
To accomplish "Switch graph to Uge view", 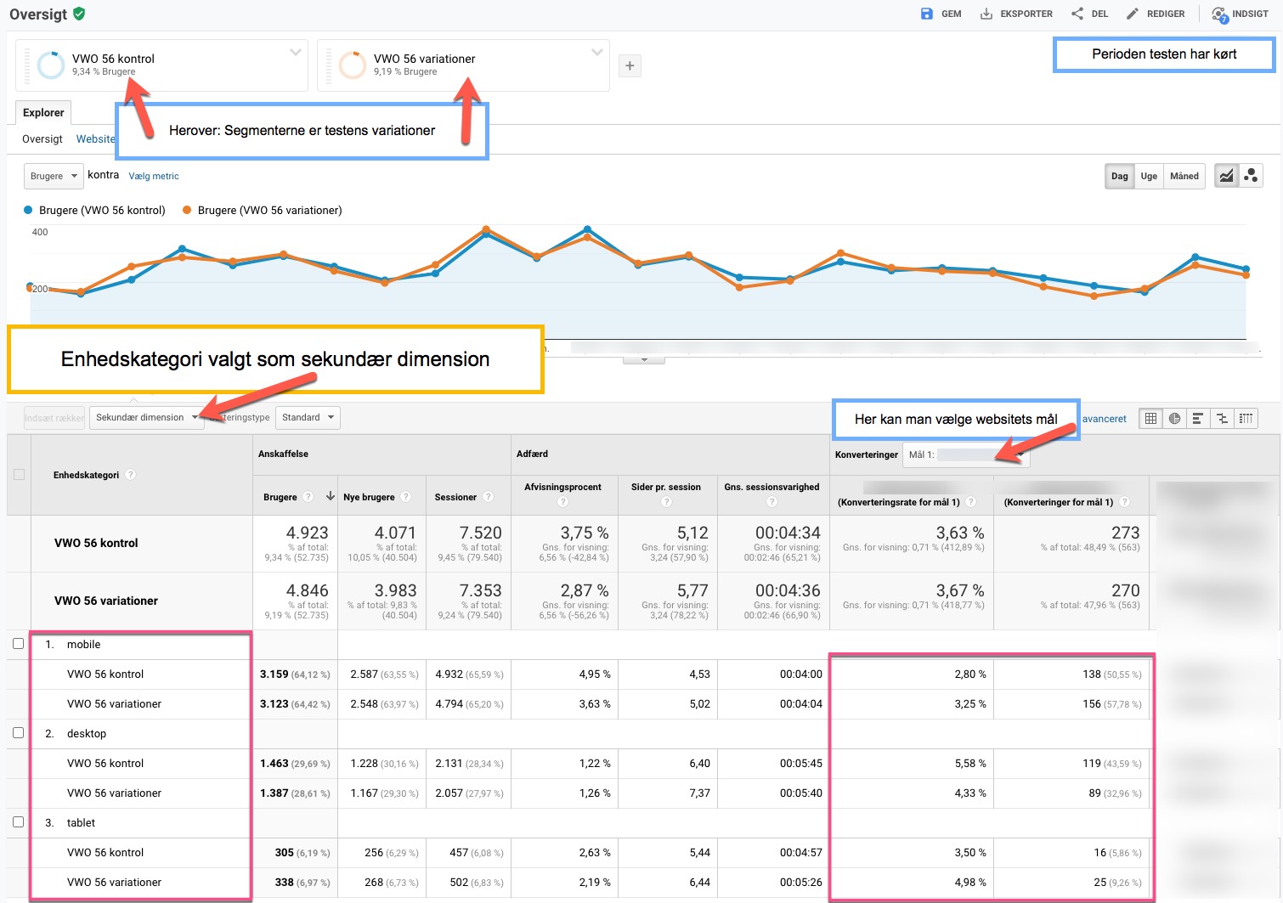I will click(x=1149, y=176).
